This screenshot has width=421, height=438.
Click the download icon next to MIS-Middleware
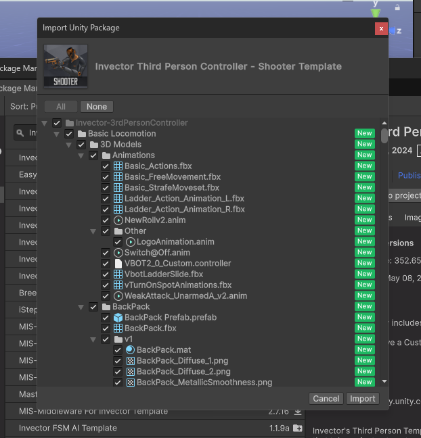tap(298, 412)
